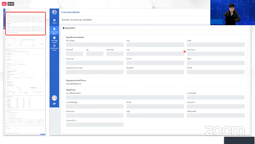Image resolution: width=255 pixels, height=144 pixels.
Task: Open the ภาพรวม overview sidebar icon
Action: [54, 21]
